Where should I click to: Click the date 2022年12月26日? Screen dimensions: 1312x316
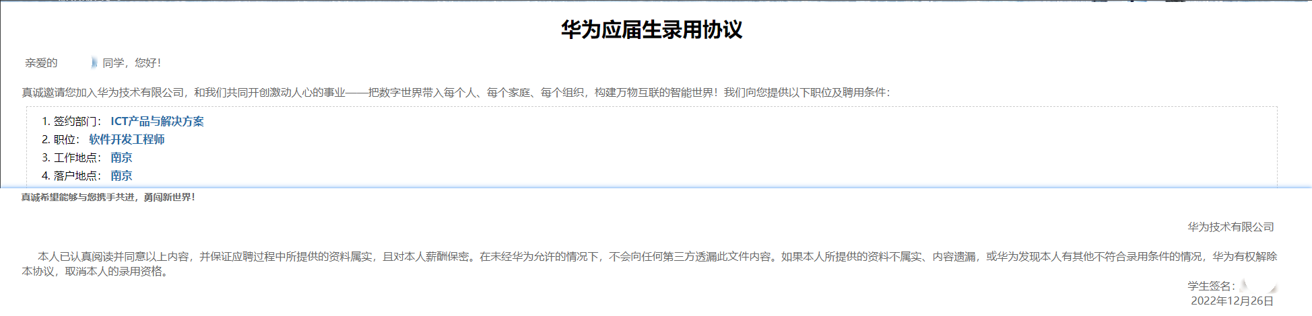[x=1233, y=301]
